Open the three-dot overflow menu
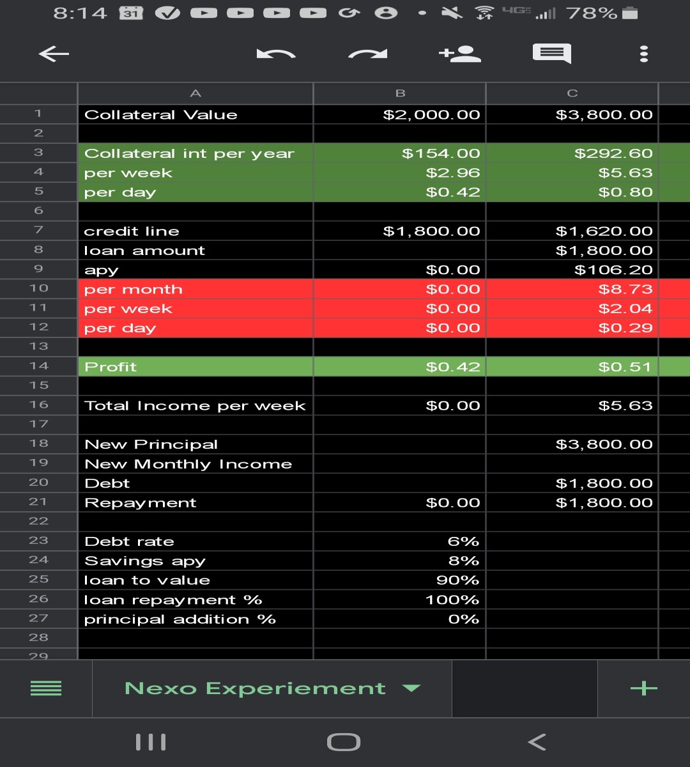Viewport: 690px width, 767px height. click(x=644, y=54)
